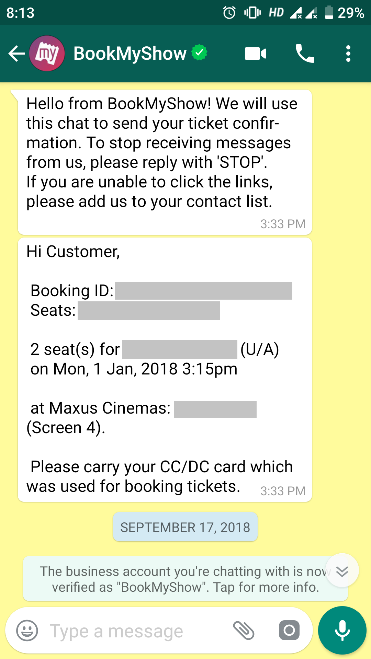Start a voice call with BookMyShow
The width and height of the screenshot is (371, 659).
(x=305, y=54)
